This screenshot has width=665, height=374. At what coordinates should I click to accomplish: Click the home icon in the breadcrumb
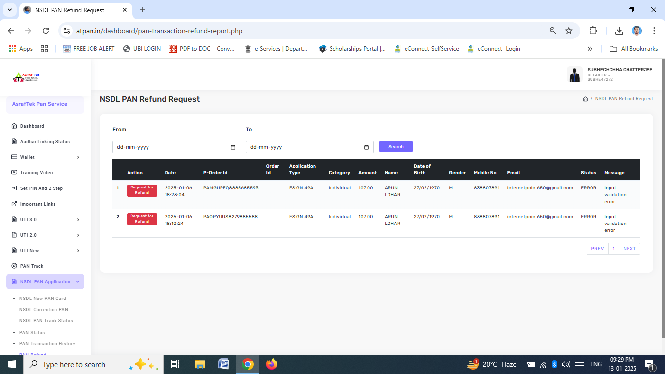[x=585, y=99]
